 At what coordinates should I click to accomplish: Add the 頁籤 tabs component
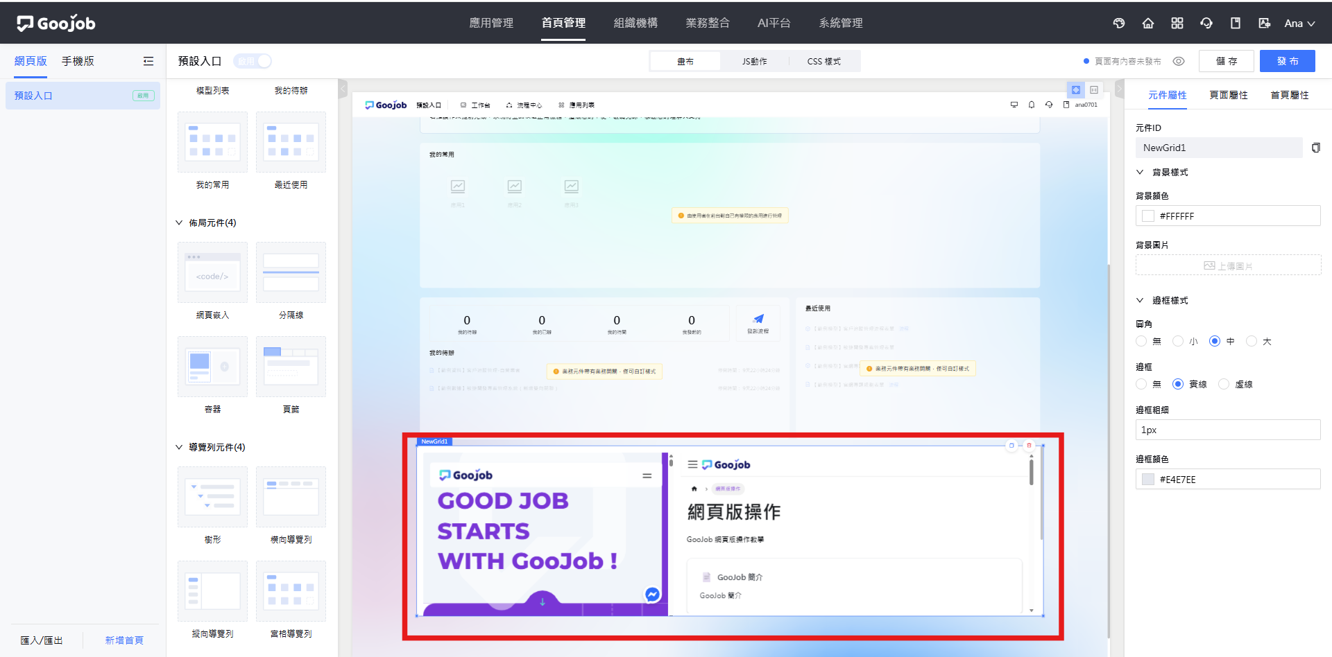[291, 367]
